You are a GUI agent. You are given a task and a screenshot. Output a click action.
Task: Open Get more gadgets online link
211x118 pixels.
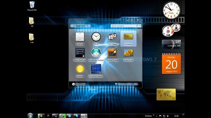coord(127,84)
